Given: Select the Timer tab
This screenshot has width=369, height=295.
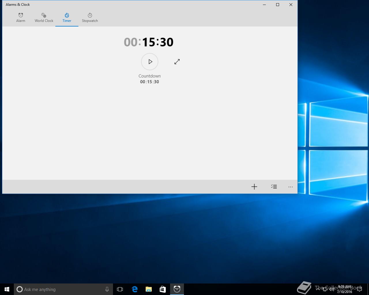Looking at the screenshot, I should 67,18.
